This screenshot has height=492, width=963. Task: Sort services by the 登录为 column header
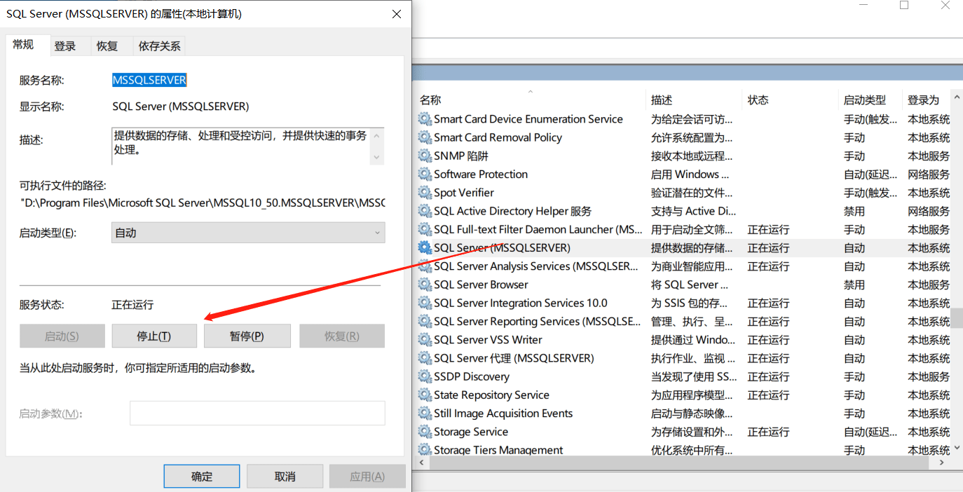[x=923, y=100]
